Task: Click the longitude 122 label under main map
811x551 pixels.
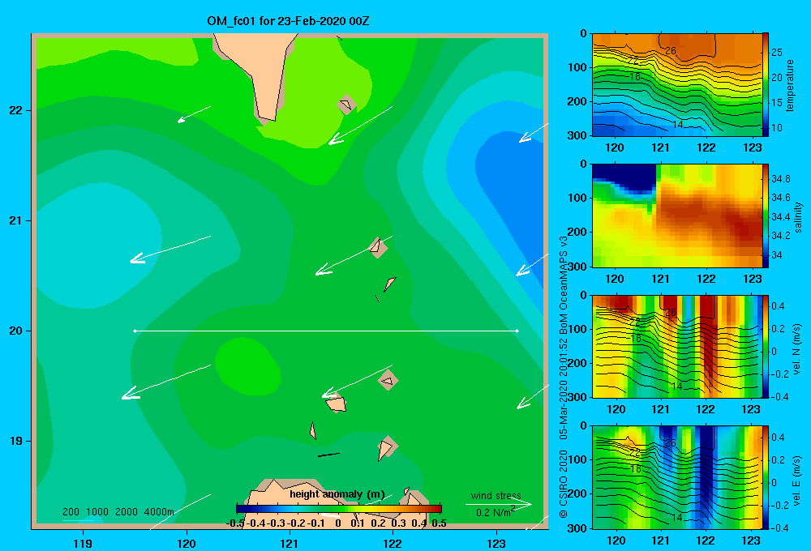Action: [393, 543]
